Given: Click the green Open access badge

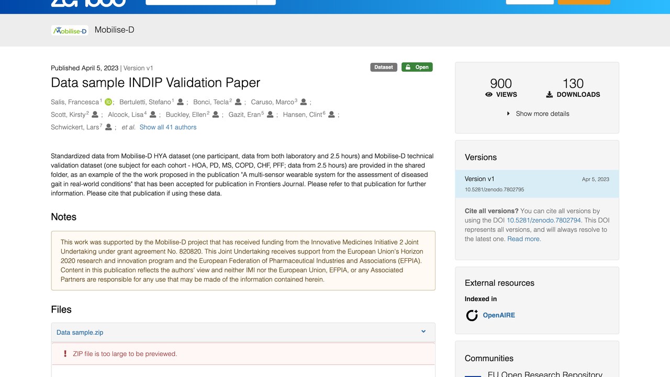Looking at the screenshot, I should coord(417,67).
